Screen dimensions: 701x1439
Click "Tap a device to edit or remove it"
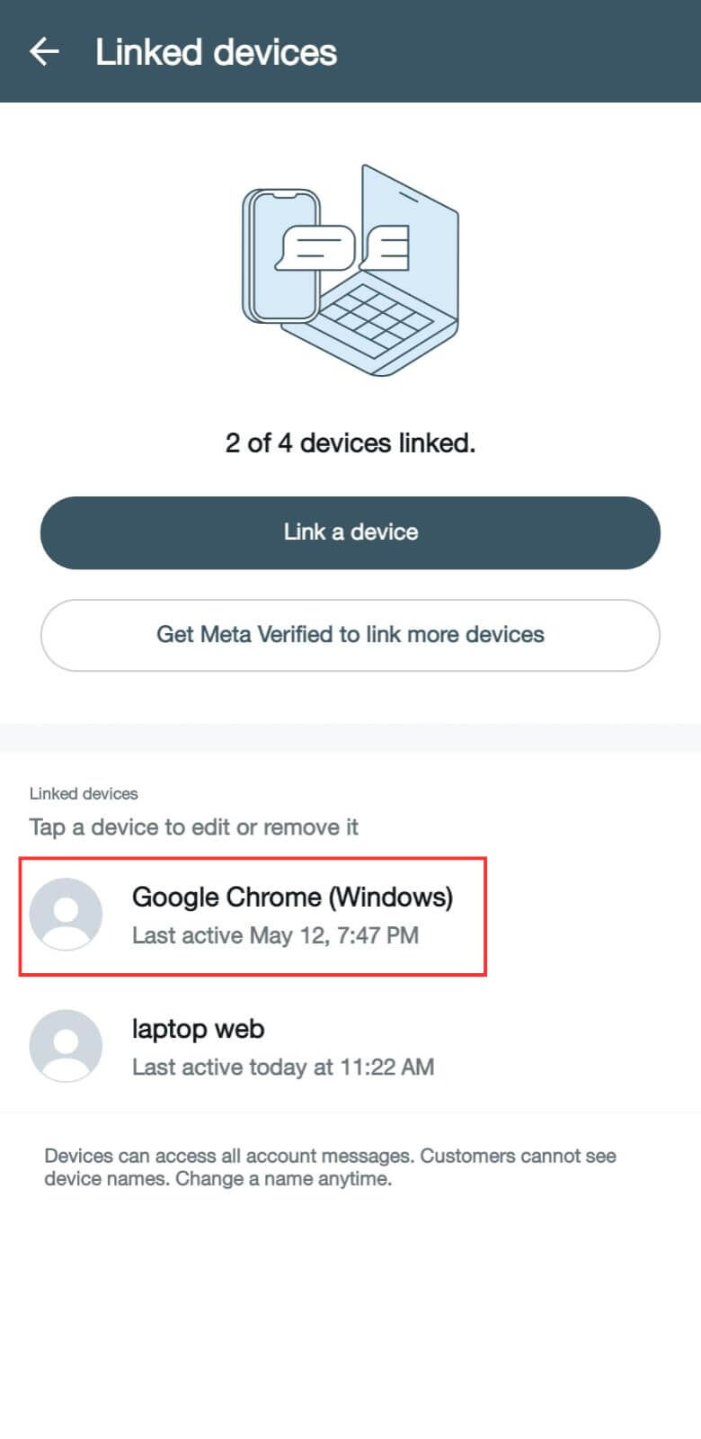[193, 827]
